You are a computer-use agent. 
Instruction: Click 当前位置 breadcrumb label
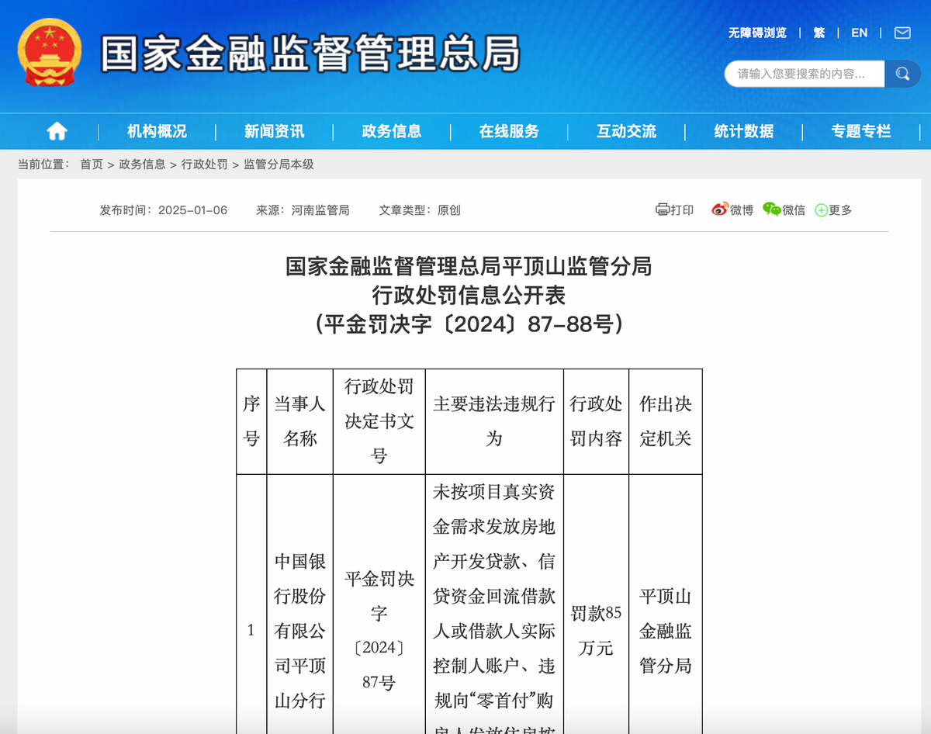coord(43,164)
